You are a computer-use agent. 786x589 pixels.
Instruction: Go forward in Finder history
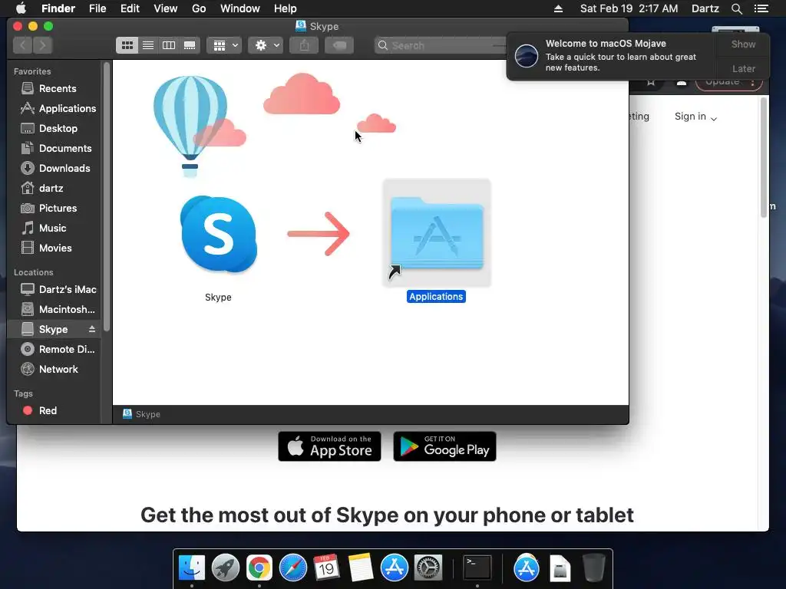(43, 45)
